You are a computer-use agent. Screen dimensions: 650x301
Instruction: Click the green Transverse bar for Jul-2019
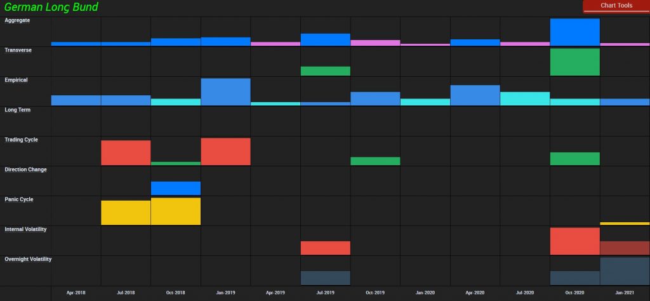coord(326,71)
